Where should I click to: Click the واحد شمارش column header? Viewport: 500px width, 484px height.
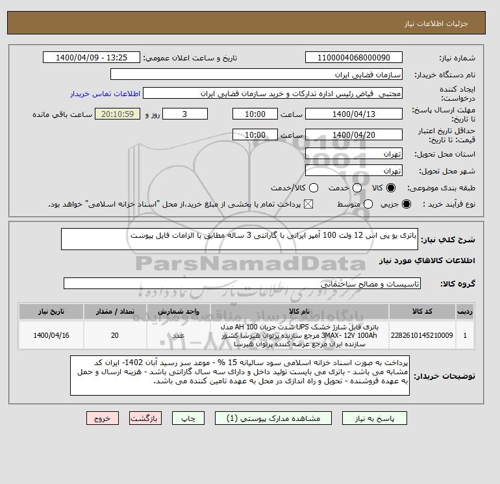point(179,311)
